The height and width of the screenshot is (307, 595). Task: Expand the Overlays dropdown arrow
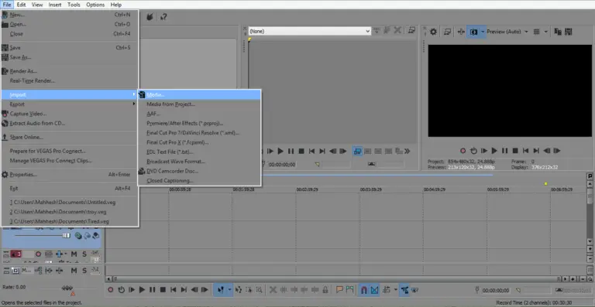545,32
